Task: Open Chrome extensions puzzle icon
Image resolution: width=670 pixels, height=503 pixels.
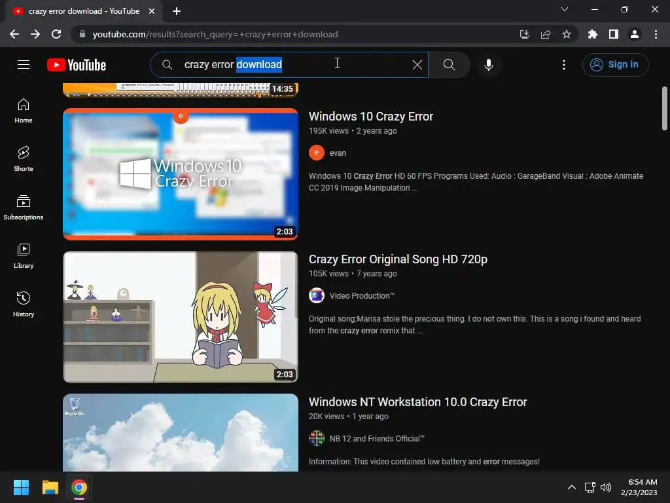Action: pyautogui.click(x=593, y=34)
